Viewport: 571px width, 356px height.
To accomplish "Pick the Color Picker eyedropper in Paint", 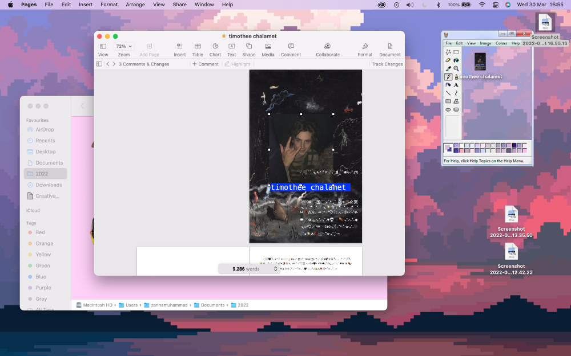I will (448, 69).
